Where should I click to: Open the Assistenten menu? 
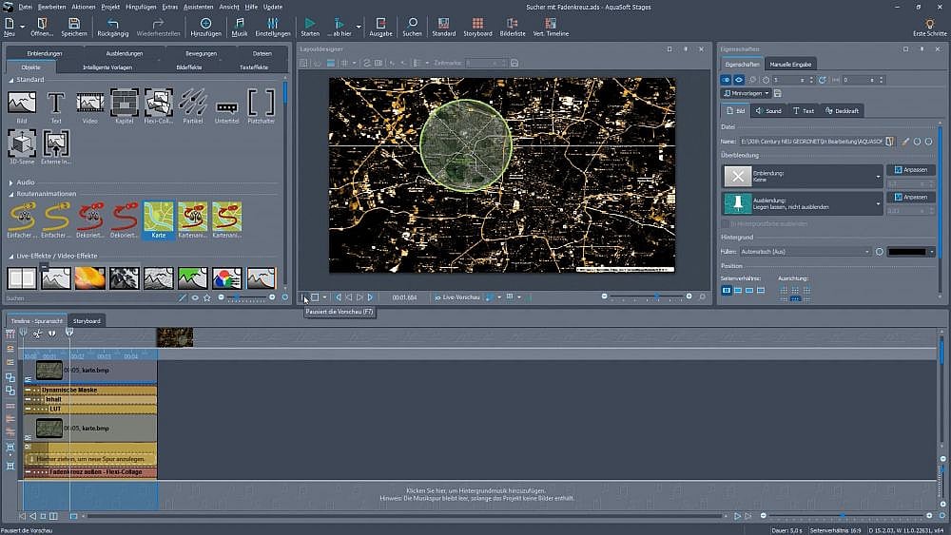pyautogui.click(x=198, y=7)
